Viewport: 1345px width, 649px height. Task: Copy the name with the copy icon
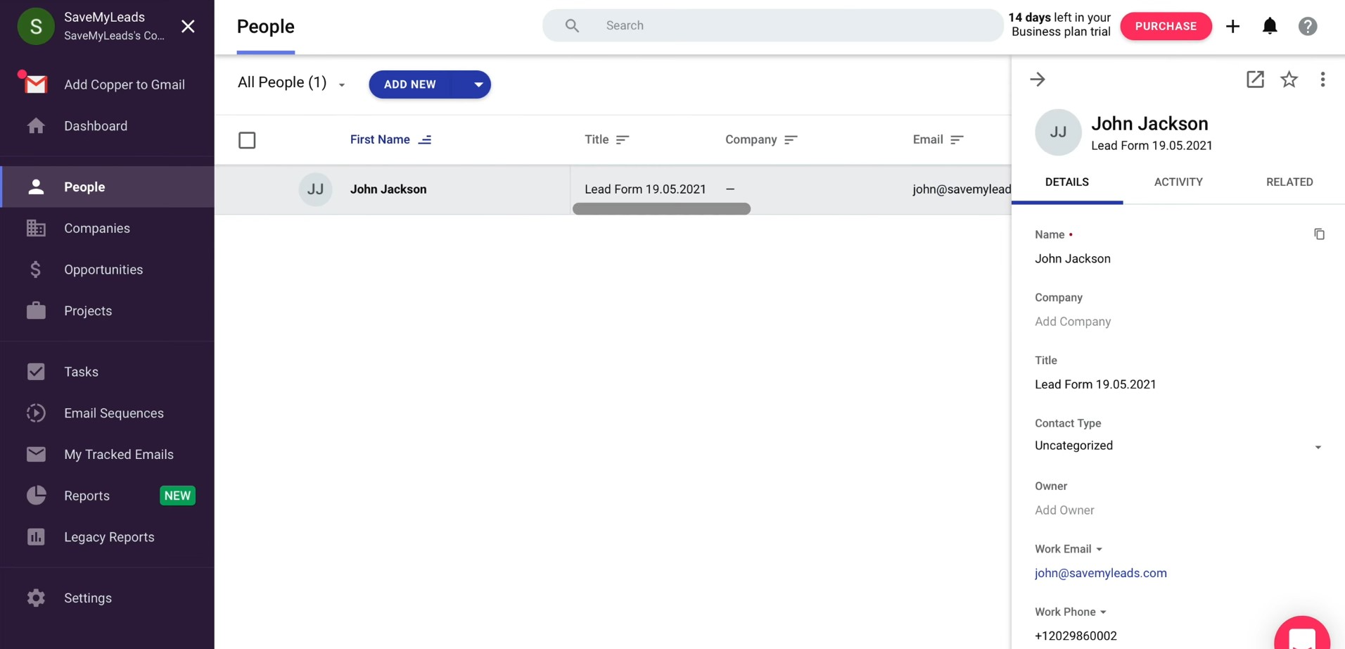click(x=1319, y=234)
